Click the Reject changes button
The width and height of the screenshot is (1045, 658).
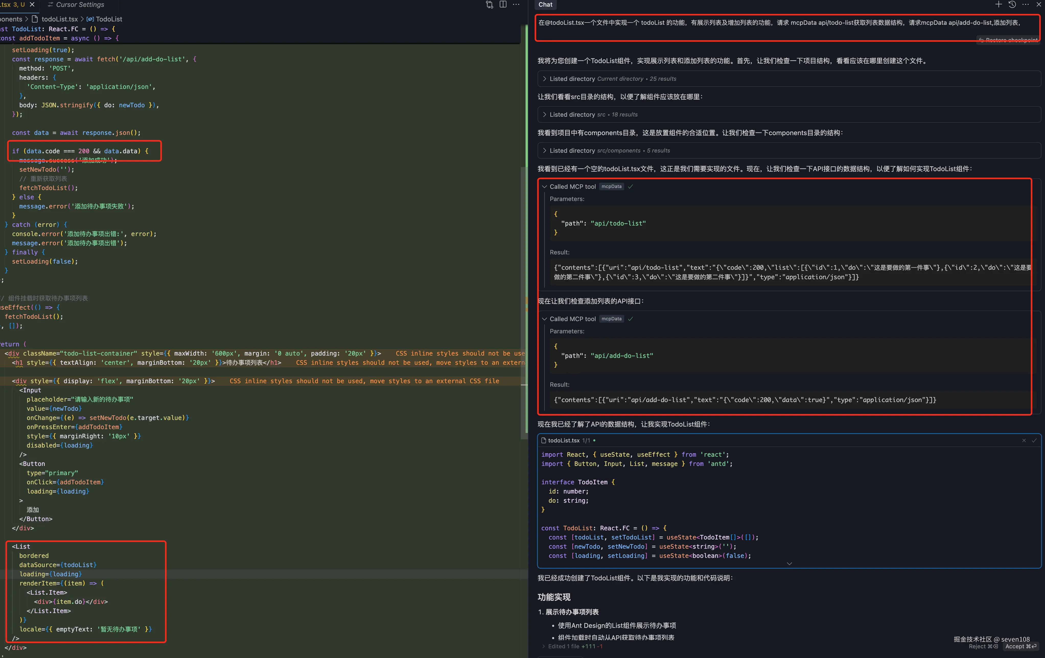click(983, 646)
